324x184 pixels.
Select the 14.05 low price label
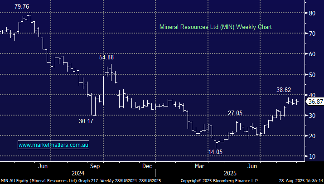pyautogui.click(x=215, y=152)
